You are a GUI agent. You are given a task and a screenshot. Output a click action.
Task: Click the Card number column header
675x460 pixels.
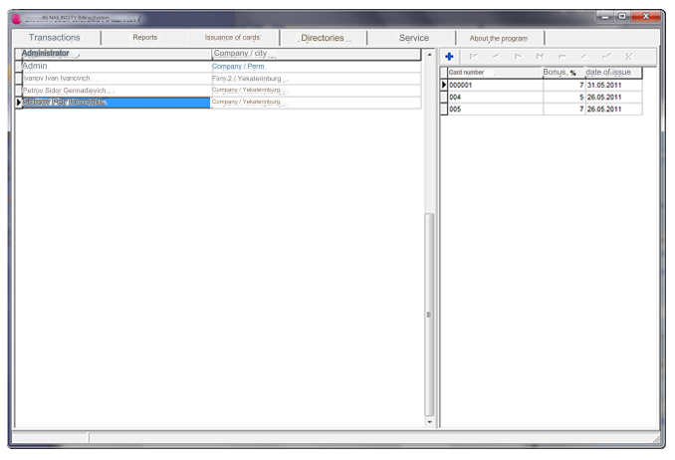pyautogui.click(x=495, y=73)
